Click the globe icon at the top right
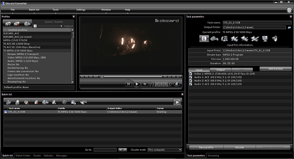294x159 pixels. coord(289,10)
